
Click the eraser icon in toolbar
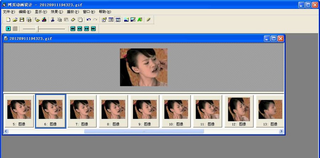[x=73, y=20]
